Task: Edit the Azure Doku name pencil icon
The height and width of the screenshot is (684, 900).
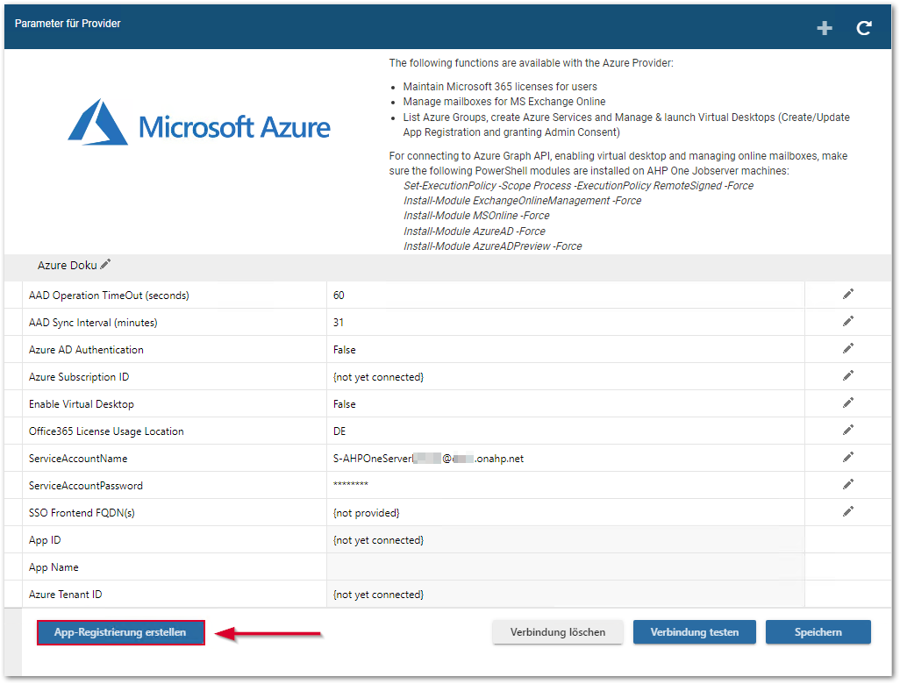Action: (105, 264)
